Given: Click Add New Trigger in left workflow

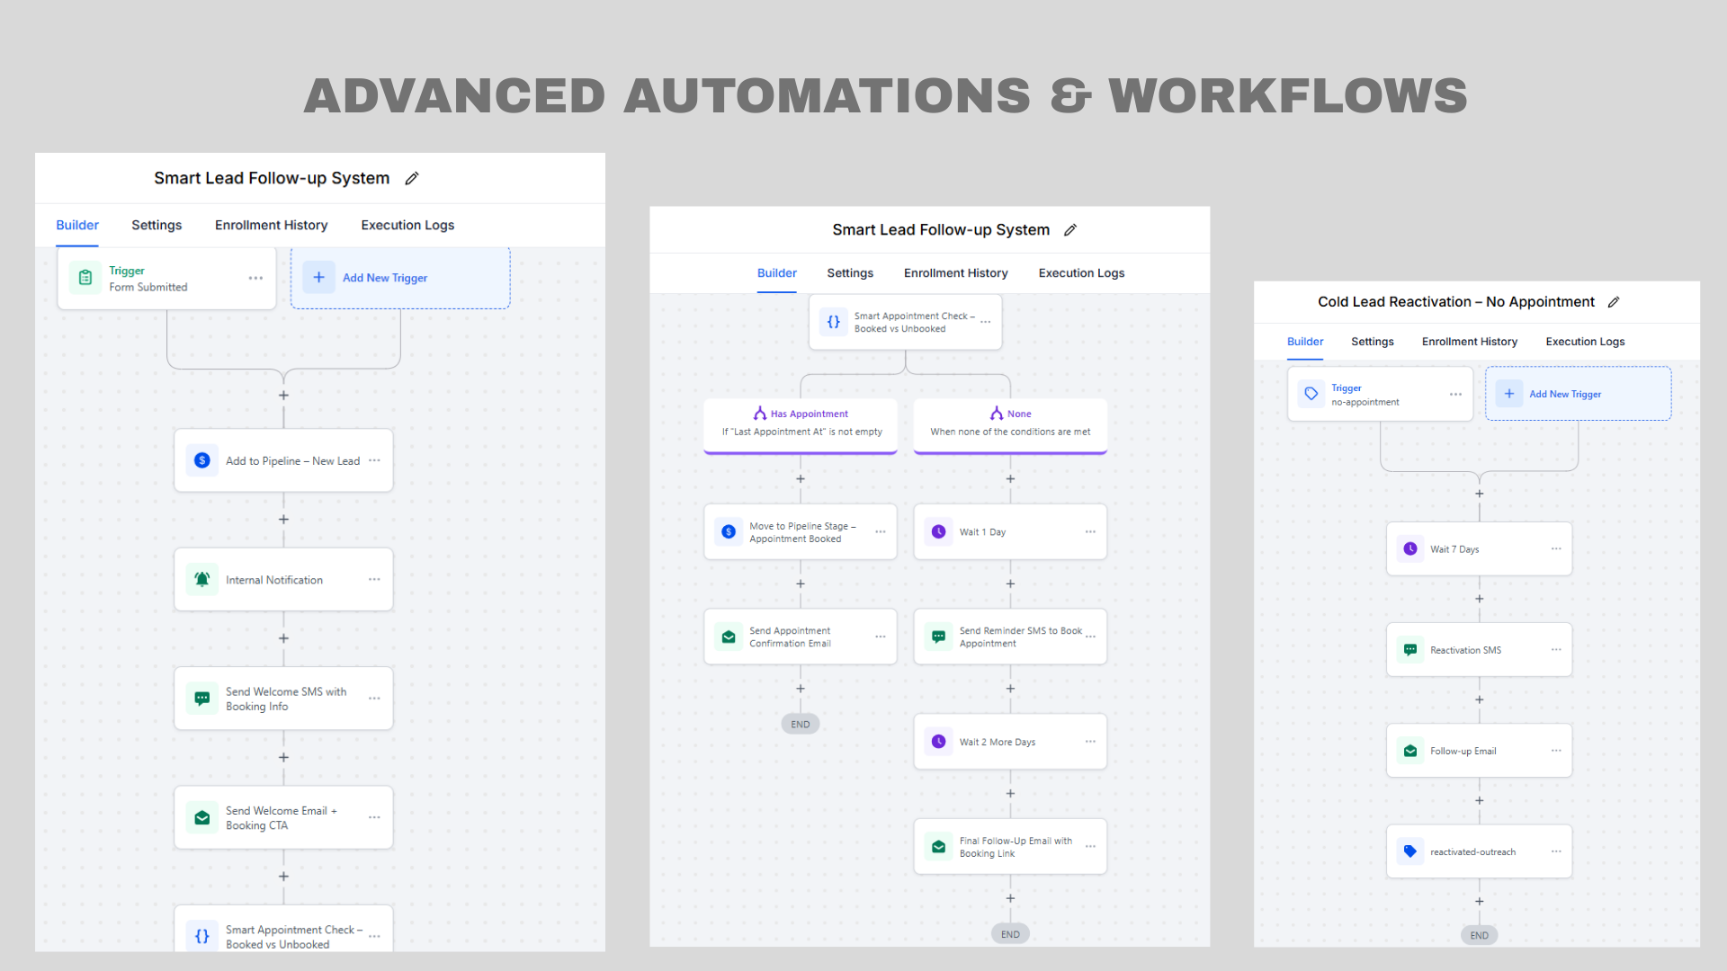Looking at the screenshot, I should [x=384, y=278].
